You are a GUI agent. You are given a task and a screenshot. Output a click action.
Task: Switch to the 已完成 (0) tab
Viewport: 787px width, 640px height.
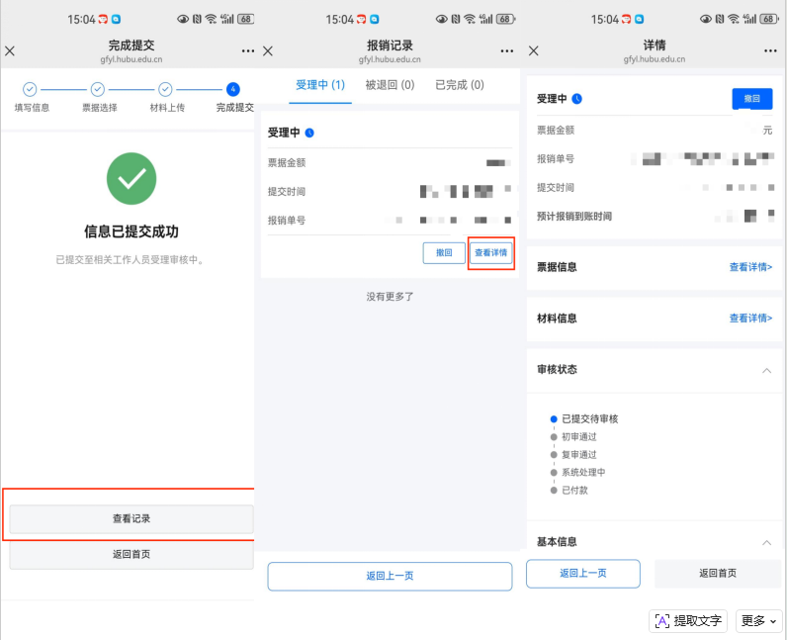point(460,85)
